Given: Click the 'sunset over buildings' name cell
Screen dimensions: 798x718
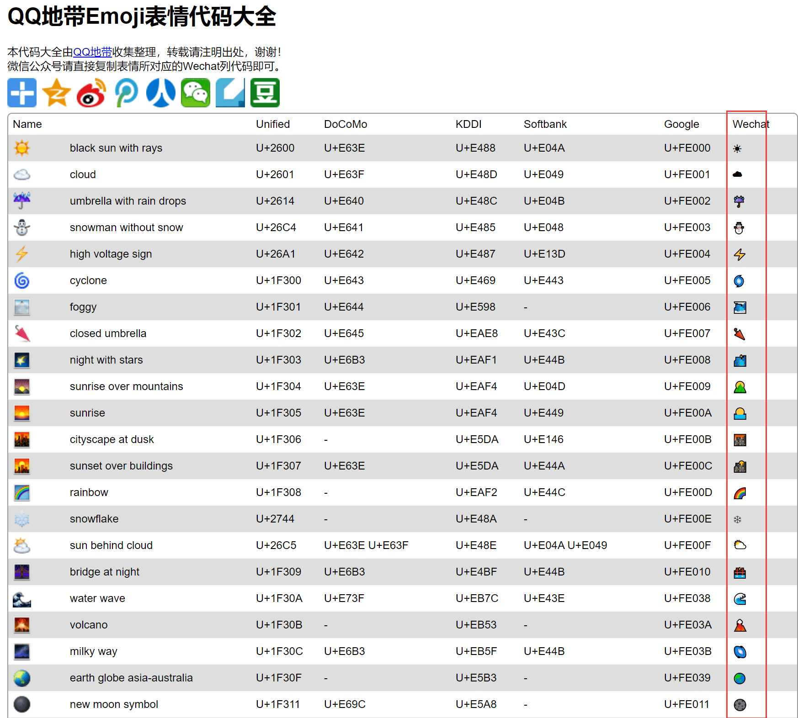Looking at the screenshot, I should click(121, 466).
